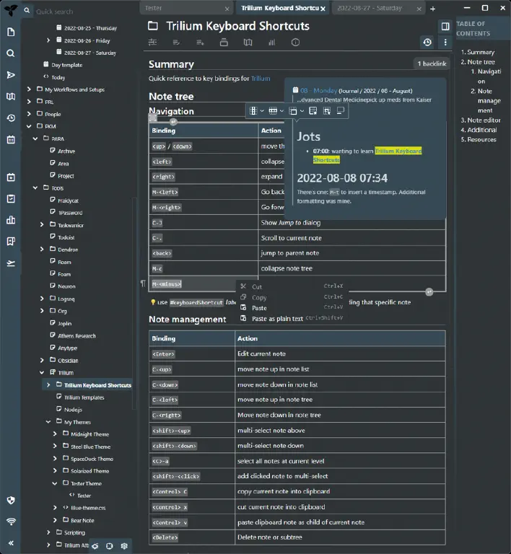Open note revisions clock button

pos(427,43)
